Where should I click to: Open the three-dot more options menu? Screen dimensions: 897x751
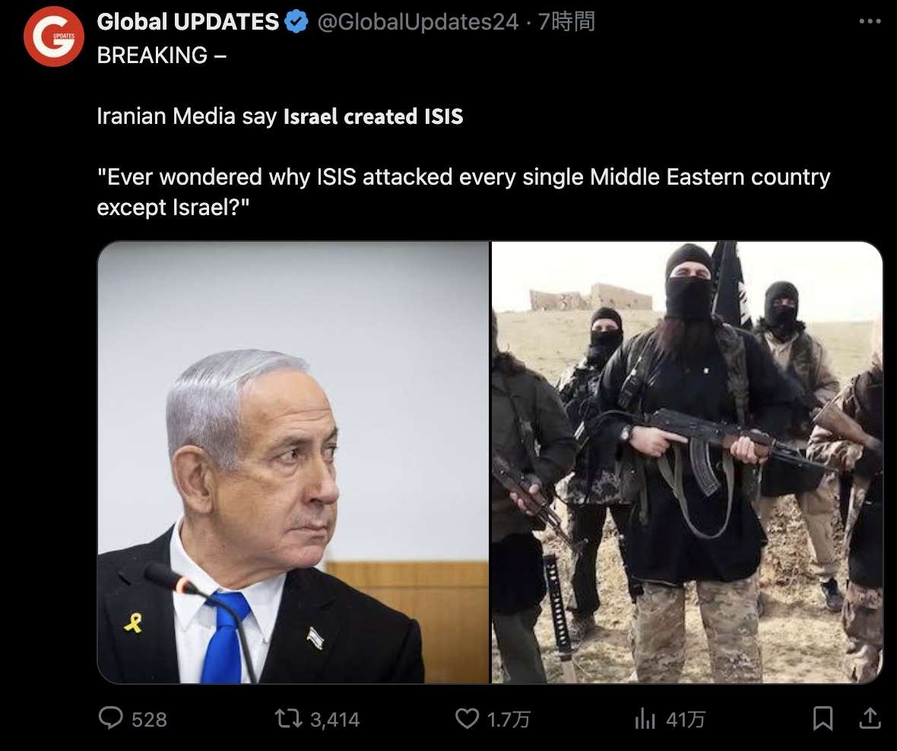tap(870, 22)
